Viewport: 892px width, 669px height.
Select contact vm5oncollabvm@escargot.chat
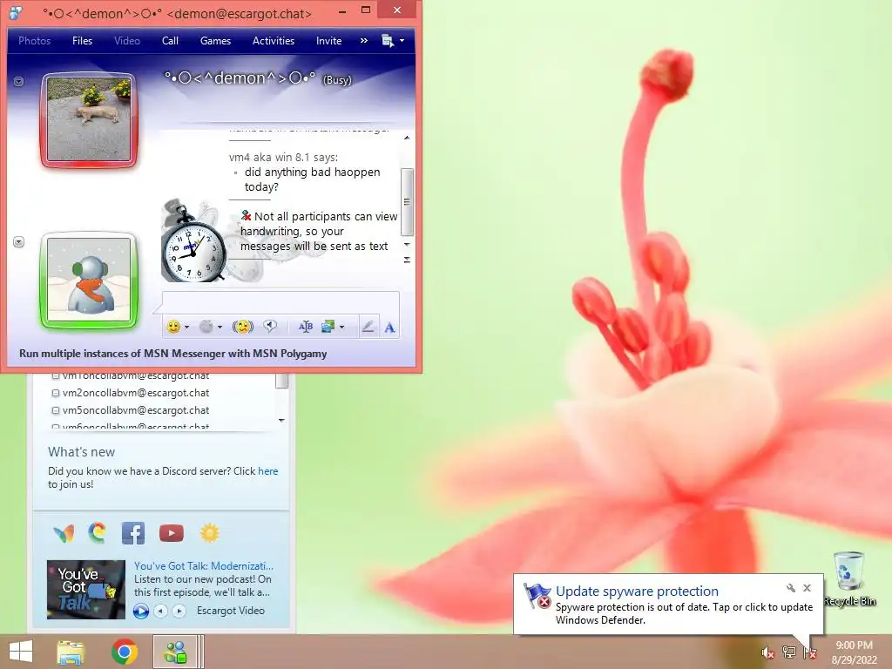(135, 410)
